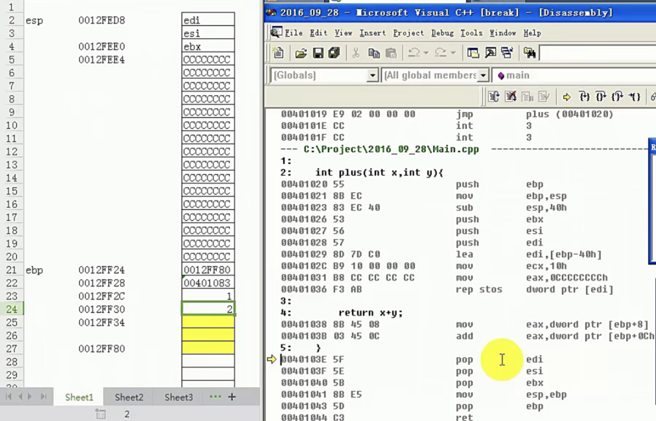Expand the (Globals) class dropdown
The width and height of the screenshot is (656, 421).
pos(372,75)
